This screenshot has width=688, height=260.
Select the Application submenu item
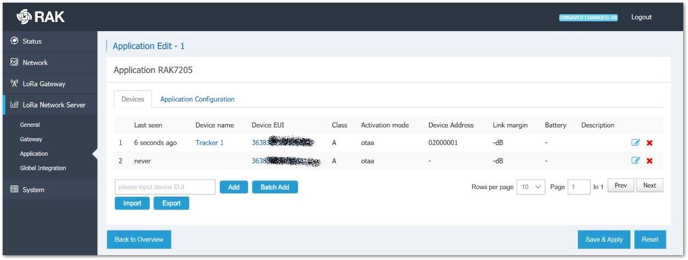(x=34, y=154)
